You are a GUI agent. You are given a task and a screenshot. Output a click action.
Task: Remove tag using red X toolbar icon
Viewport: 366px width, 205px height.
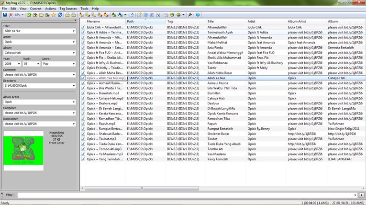(11, 15)
